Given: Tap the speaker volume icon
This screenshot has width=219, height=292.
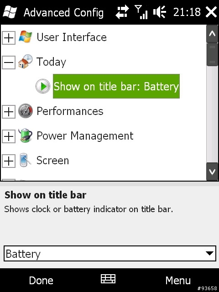Looking at the screenshot, I should click(160, 12).
